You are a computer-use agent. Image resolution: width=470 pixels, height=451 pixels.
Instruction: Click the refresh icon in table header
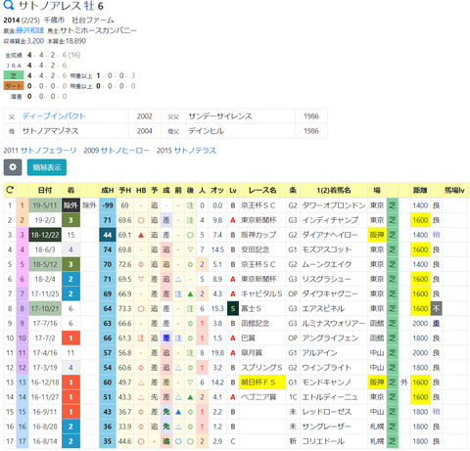pyautogui.click(x=10, y=190)
